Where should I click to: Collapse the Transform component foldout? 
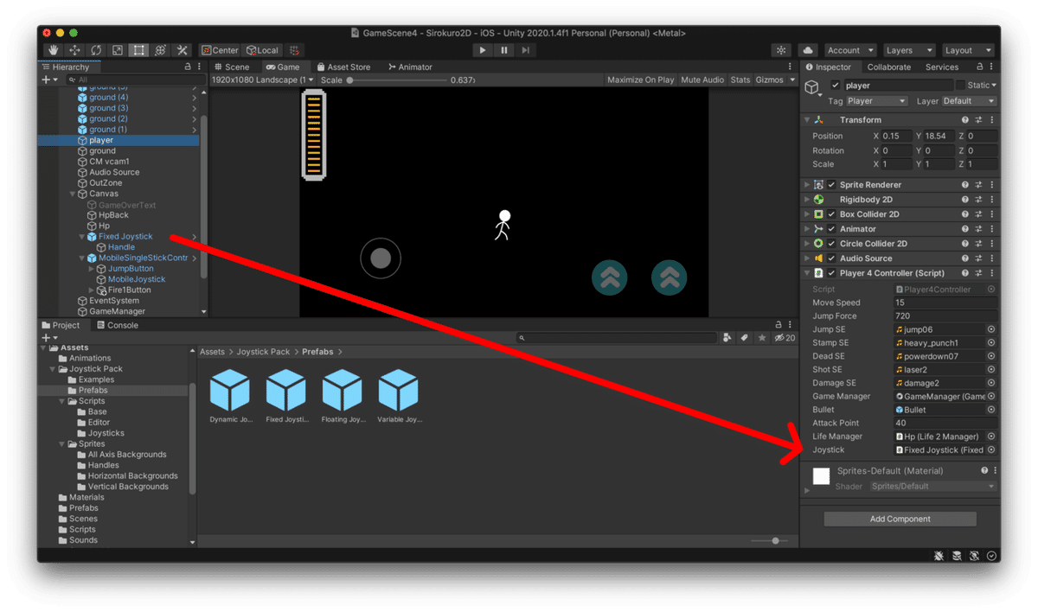tap(807, 120)
